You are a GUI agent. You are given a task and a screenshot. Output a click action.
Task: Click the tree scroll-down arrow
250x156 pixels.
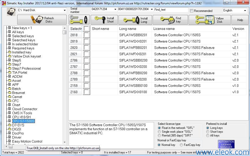coord(65,142)
